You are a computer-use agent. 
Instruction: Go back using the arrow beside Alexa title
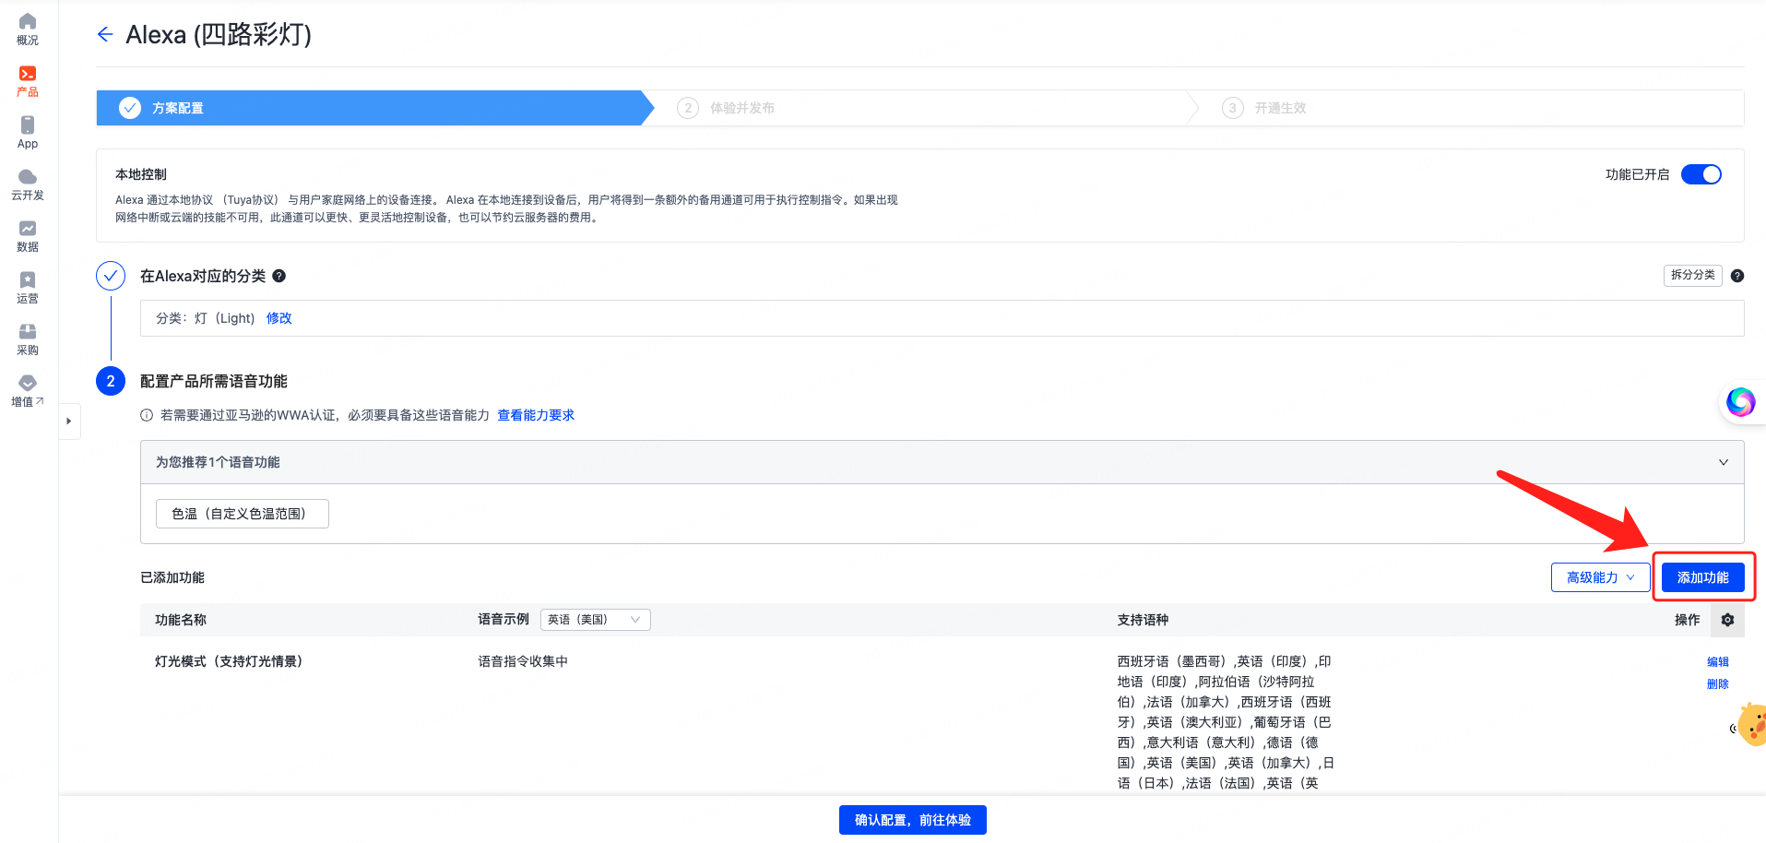(x=105, y=34)
